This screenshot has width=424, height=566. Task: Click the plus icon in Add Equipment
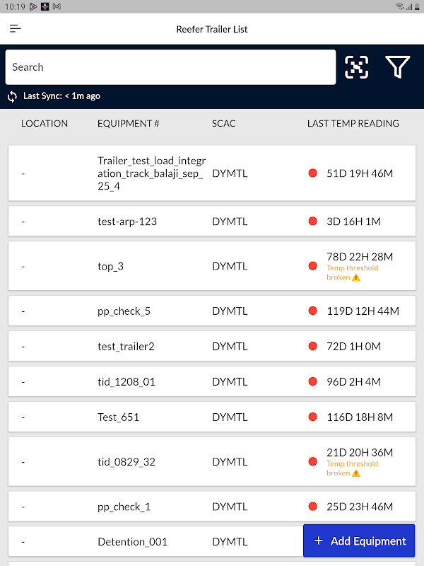pos(318,541)
